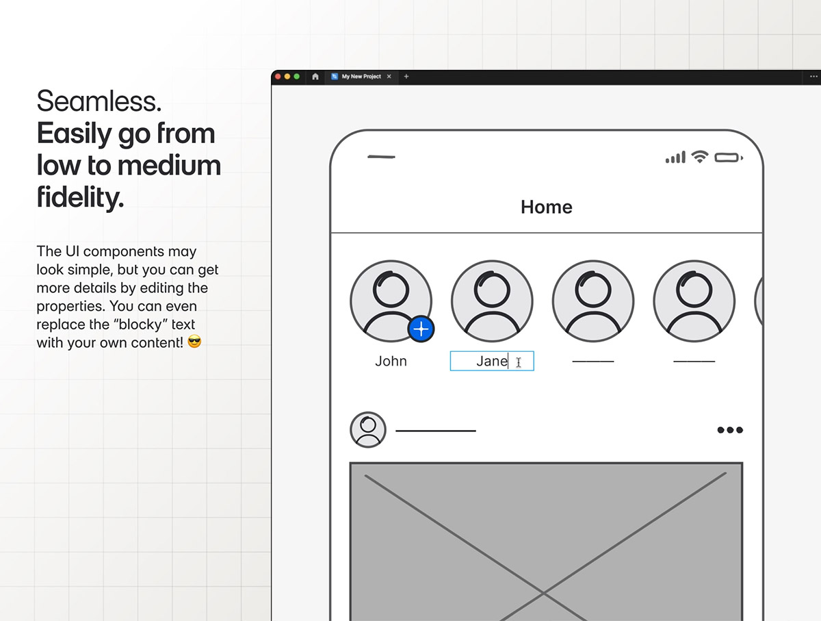This screenshot has height=621, width=821.
Task: Close the My New Project tab
Action: pos(389,77)
